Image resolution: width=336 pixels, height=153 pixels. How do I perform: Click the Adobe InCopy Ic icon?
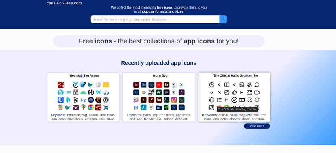(136, 85)
